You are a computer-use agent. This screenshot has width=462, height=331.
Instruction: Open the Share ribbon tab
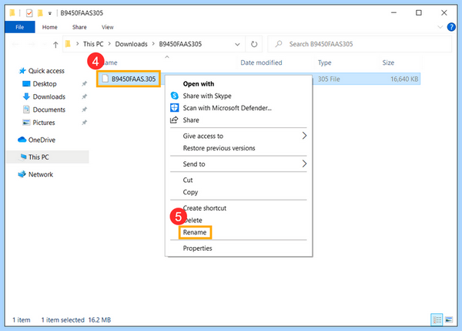[79, 27]
